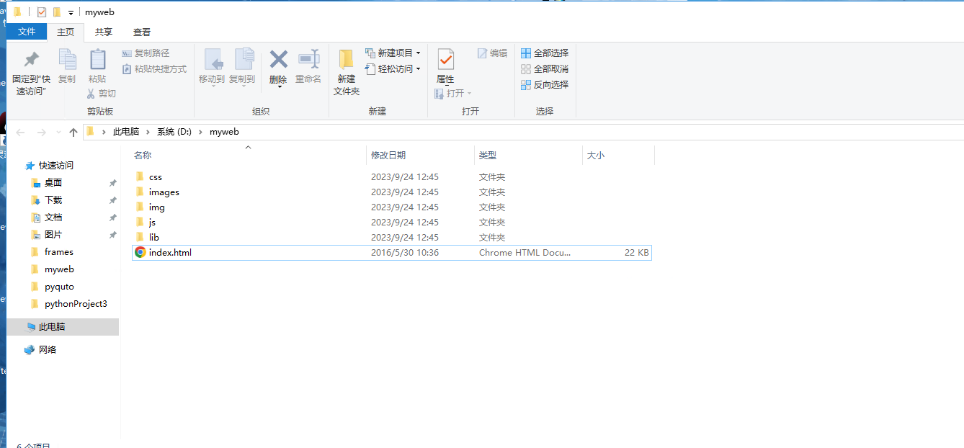964x448 pixels.
Task: Open the 文件 menu
Action: pyautogui.click(x=27, y=32)
